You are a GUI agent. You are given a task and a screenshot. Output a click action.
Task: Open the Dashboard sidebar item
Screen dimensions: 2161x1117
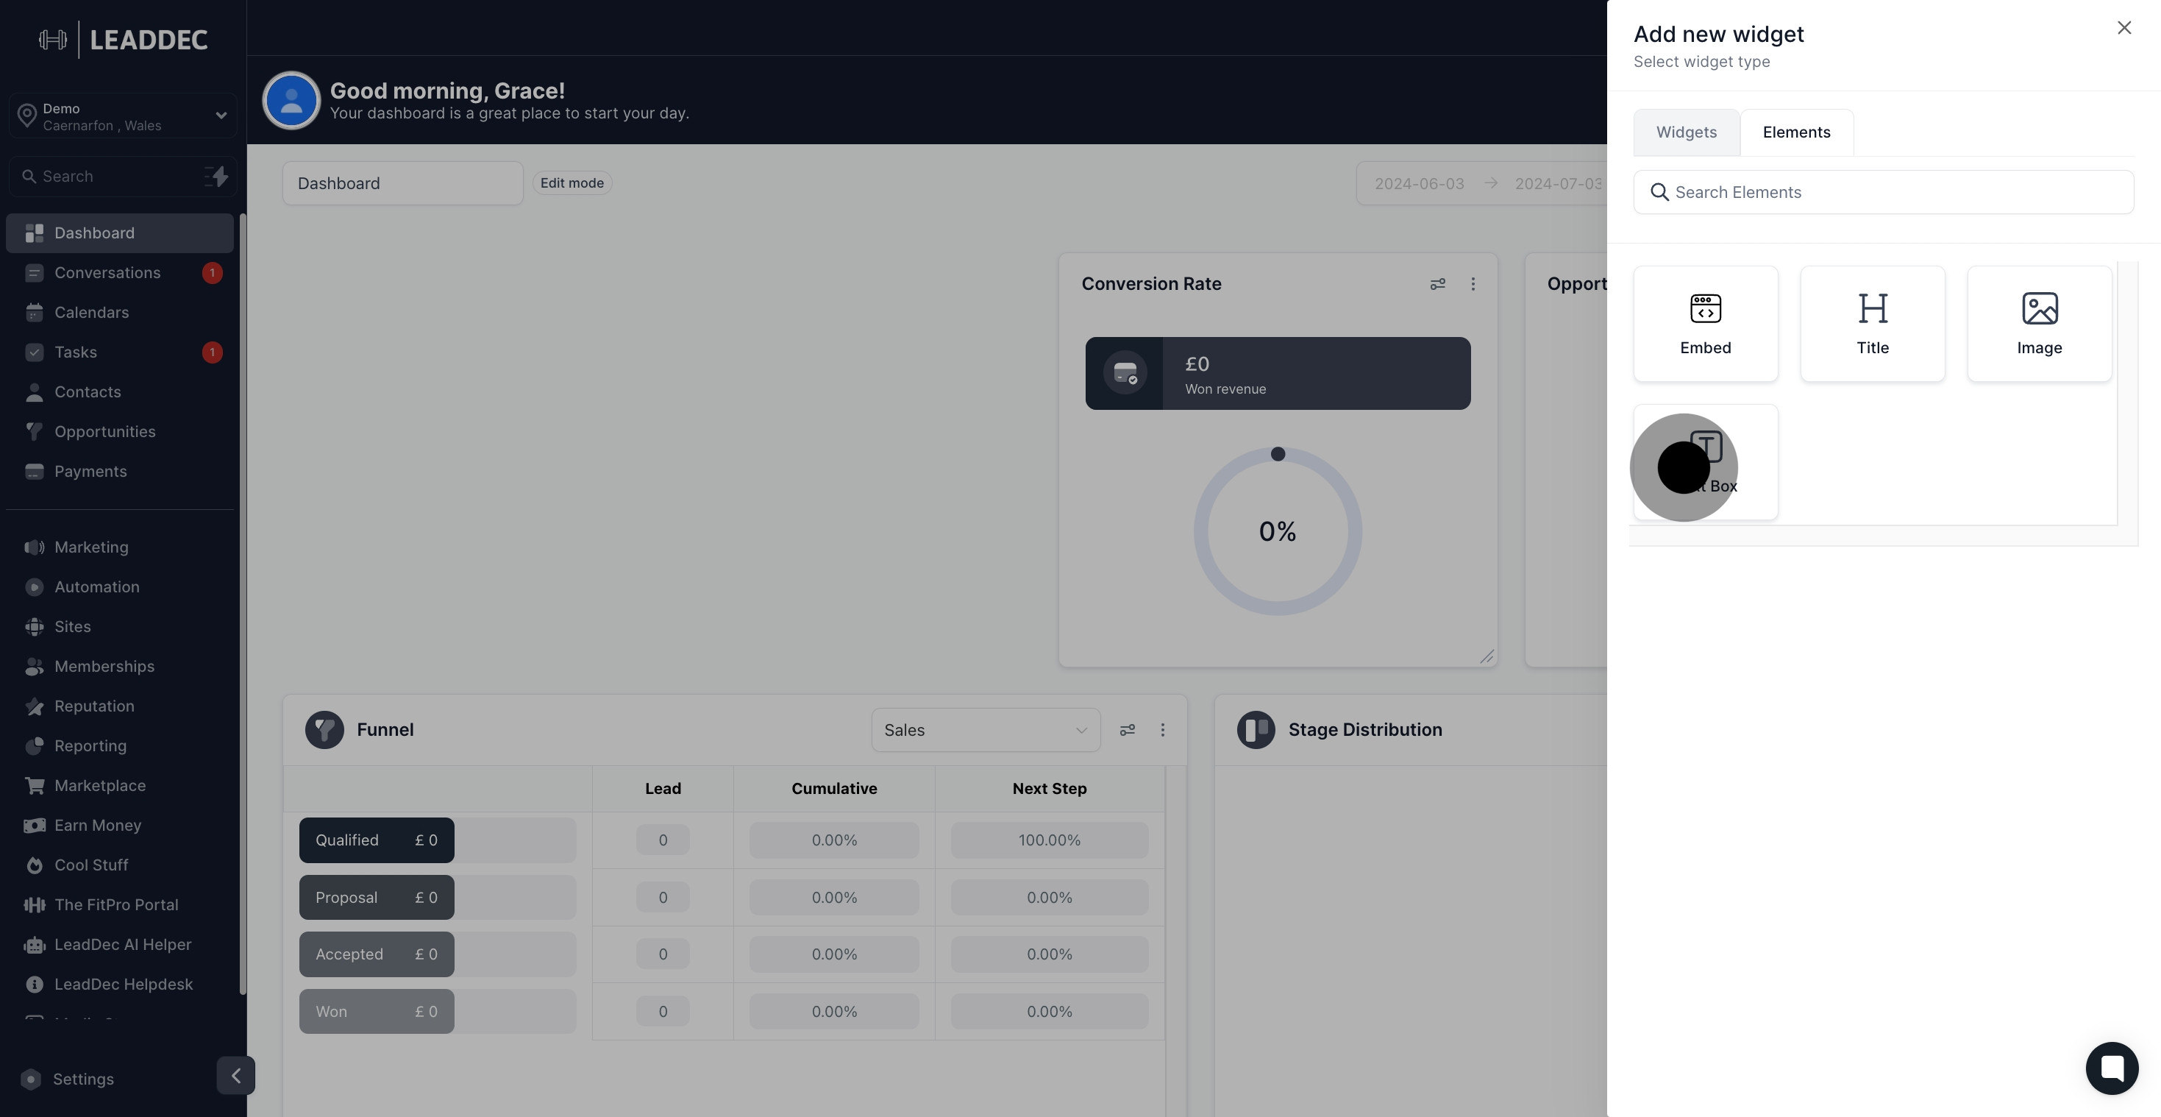tap(119, 233)
